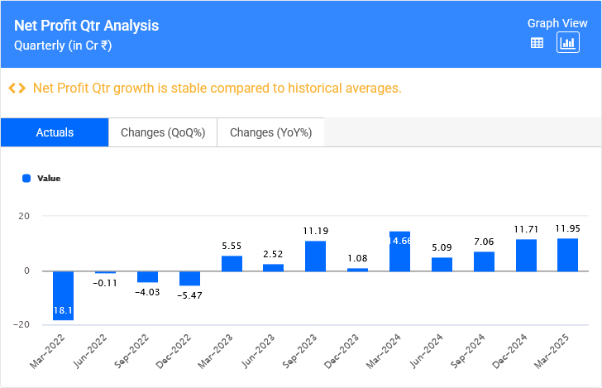Switch to the table view icon
This screenshot has width=602, height=388.
pos(537,43)
